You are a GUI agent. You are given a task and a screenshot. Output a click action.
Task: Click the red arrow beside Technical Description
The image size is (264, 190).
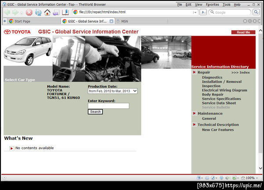pos(194,124)
